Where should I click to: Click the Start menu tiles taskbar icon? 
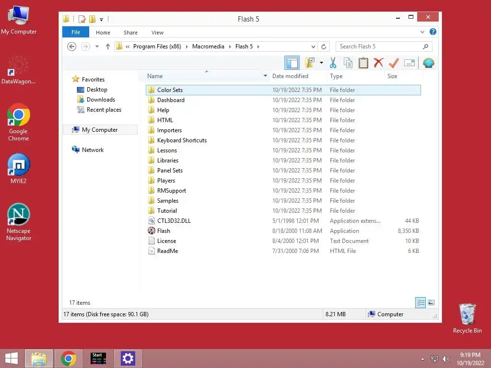98,358
